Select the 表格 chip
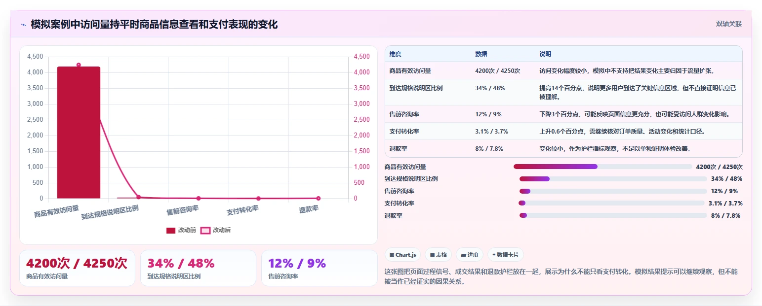This screenshot has width=762, height=306. (x=439, y=255)
